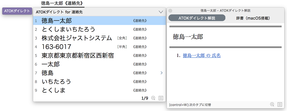Select candidate とくしま in row 9
The image size is (287, 111).
tap(99, 90)
